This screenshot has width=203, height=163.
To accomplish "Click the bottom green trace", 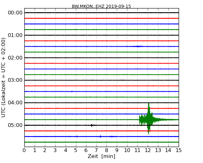I will (101, 142).
